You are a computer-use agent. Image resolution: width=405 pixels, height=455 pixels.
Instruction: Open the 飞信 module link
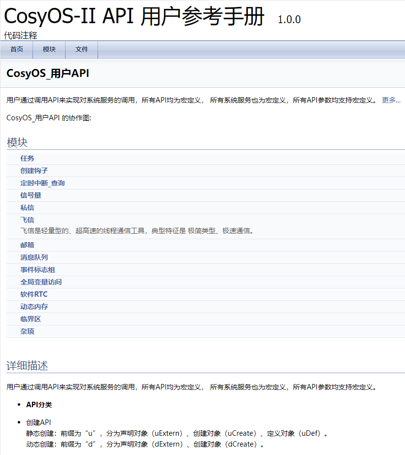(x=27, y=220)
